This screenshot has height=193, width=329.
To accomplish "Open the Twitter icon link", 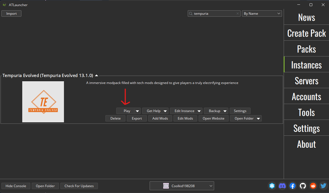I will (323, 186).
